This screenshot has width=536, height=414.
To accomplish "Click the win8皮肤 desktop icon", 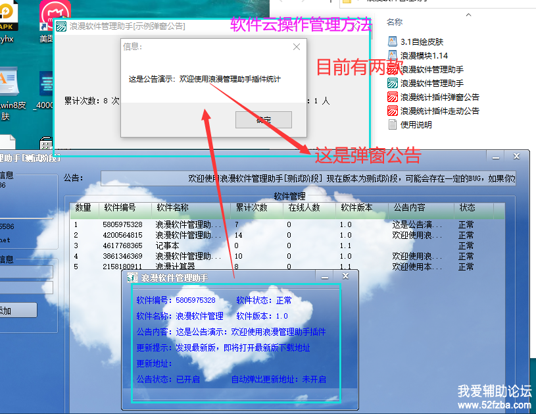I will [9, 84].
